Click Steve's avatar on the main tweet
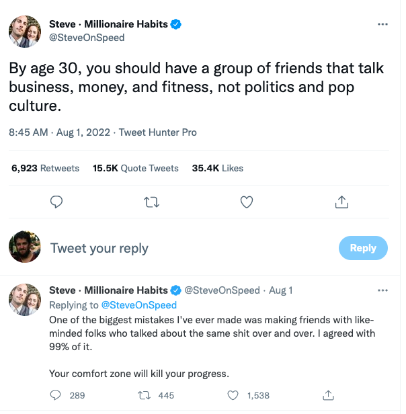Screen dimensions: 406x414 coord(26,31)
